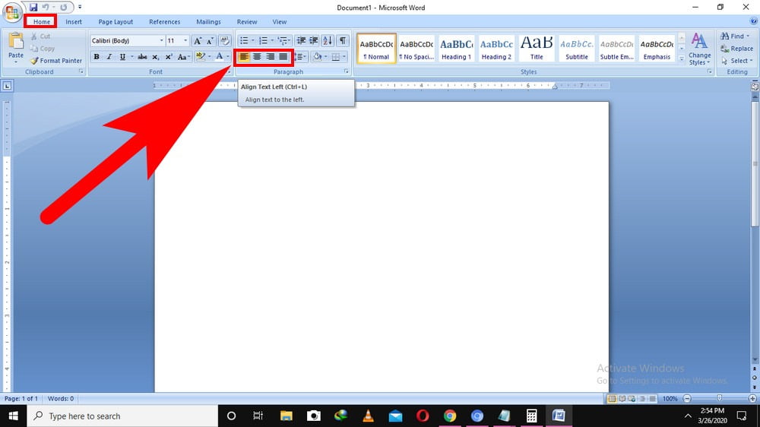Activate the Format Painter
The height and width of the screenshot is (427, 760).
[x=55, y=61]
